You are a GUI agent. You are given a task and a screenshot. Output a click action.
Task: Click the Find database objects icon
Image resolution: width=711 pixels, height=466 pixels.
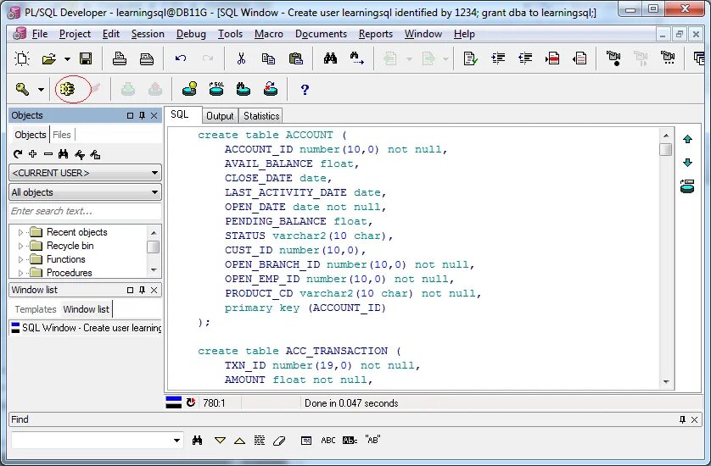click(x=244, y=89)
